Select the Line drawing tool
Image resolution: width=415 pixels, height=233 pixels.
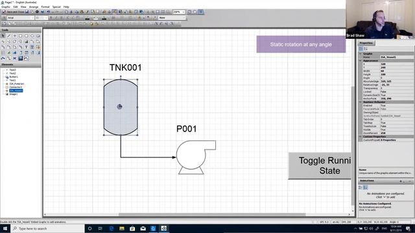(9, 36)
